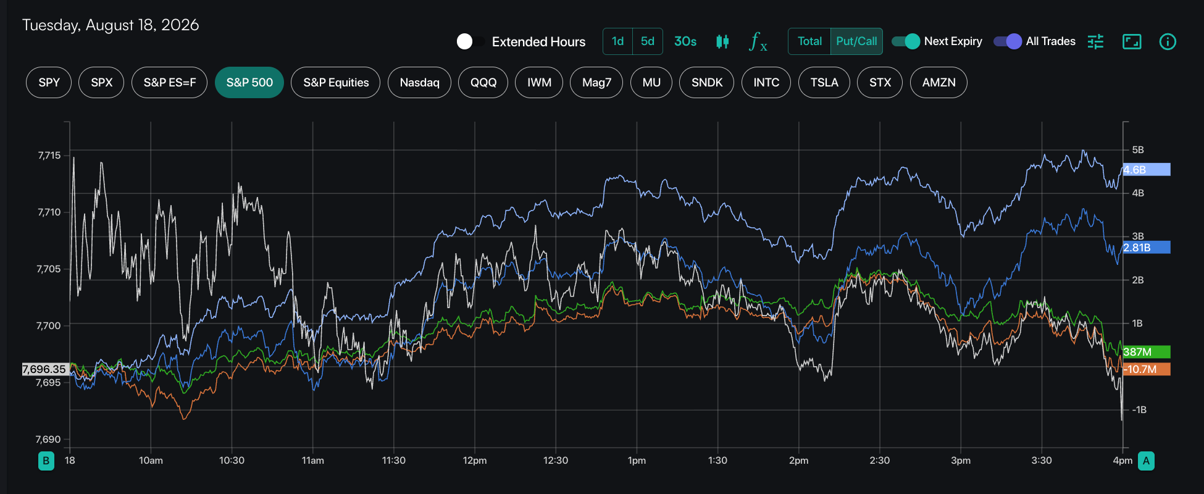Switch to the Total view tab
1204x494 pixels.
pos(809,41)
